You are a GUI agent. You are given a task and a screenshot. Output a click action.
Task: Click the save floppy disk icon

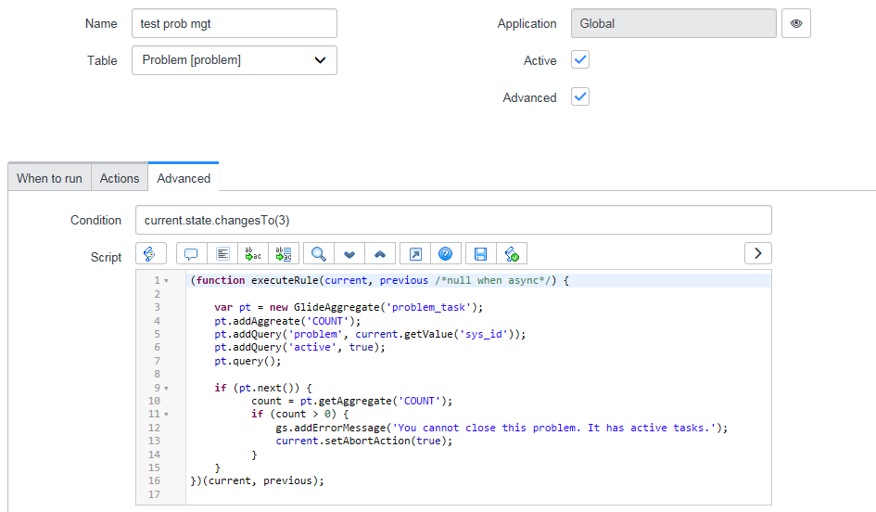pyautogui.click(x=480, y=254)
